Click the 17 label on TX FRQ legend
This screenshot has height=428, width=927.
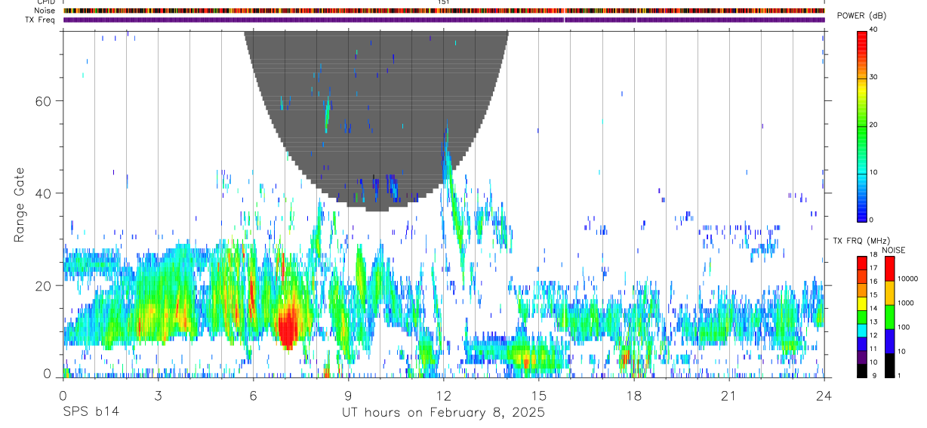[x=873, y=269]
